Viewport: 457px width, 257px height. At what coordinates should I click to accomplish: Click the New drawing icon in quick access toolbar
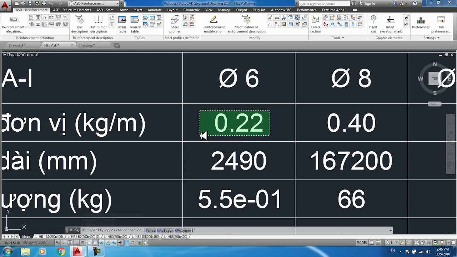tap(16, 3)
